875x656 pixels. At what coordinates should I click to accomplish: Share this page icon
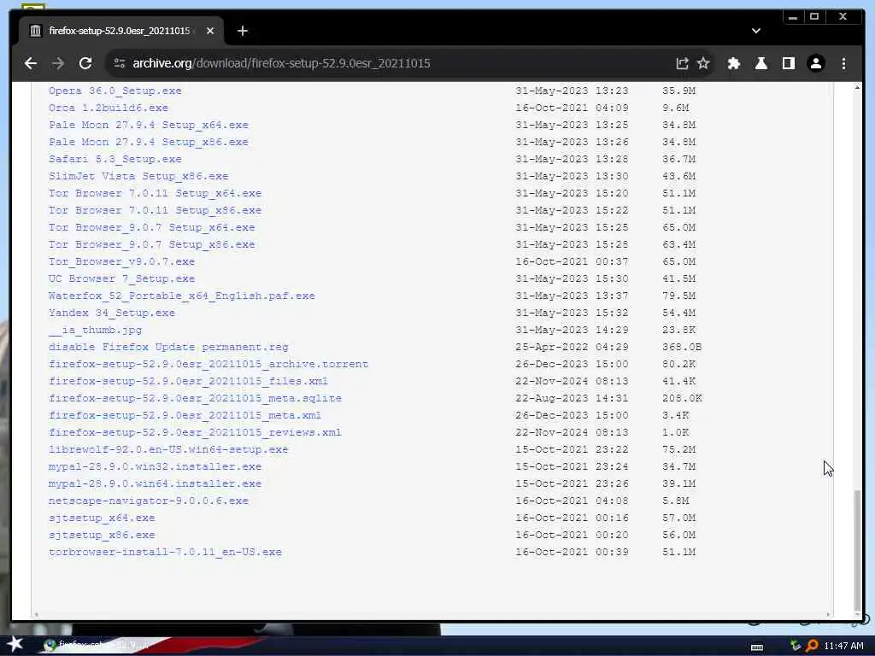(x=682, y=63)
